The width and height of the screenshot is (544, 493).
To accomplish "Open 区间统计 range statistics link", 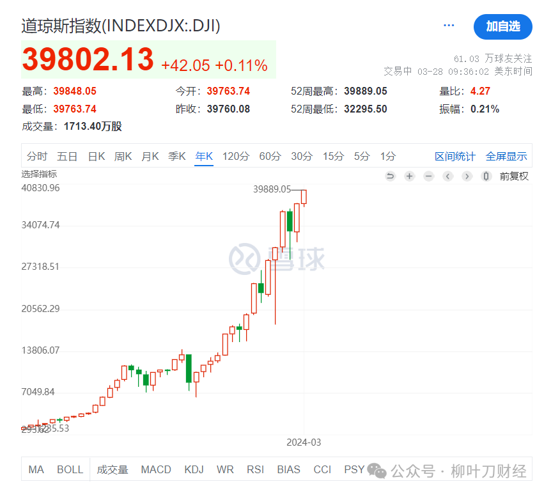I will click(x=455, y=157).
